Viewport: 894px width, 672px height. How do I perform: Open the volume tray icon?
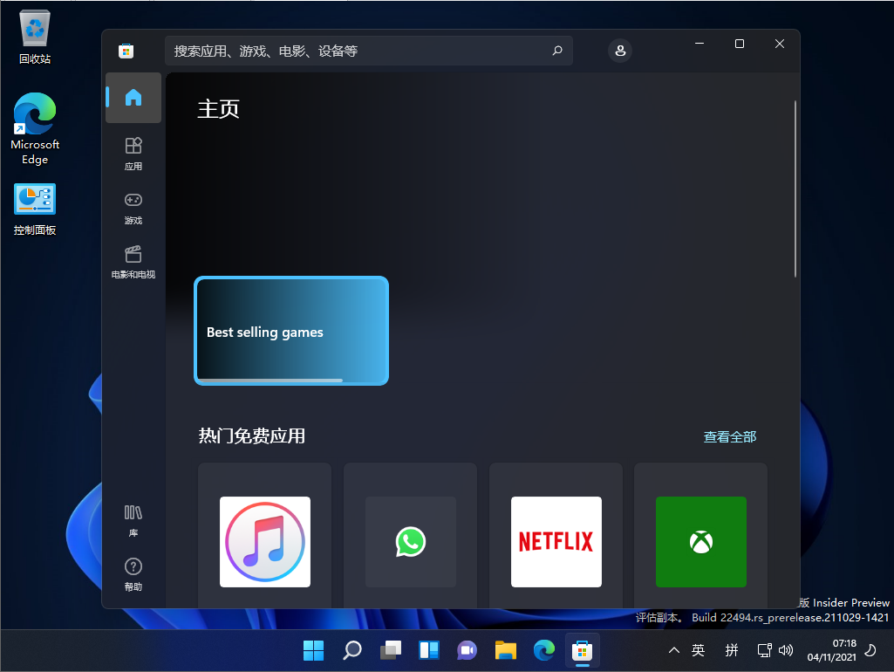point(786,650)
